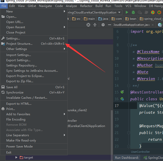Click Invalidate Caches / Restart

point(34,97)
